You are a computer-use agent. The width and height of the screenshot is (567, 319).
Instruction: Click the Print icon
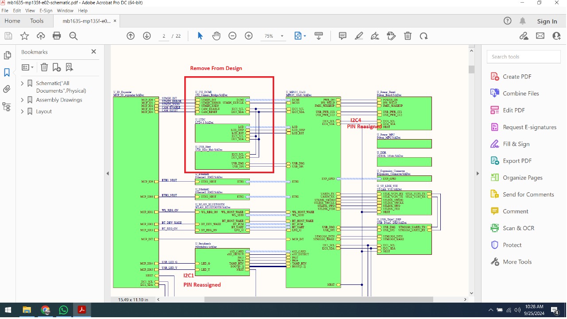pyautogui.click(x=56, y=36)
